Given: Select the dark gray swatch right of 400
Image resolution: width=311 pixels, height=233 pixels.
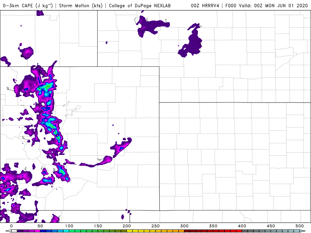Looking at the screenshot, I should (245, 231).
